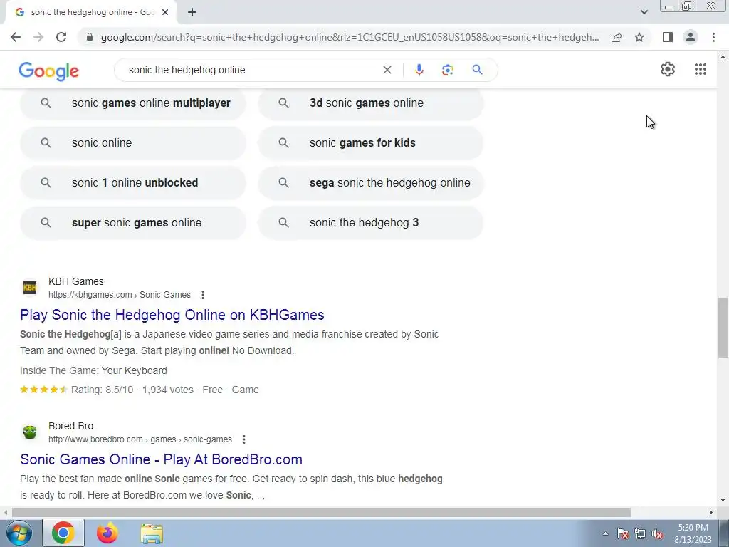Click the Rating: 8.5/10 text
729x547 pixels.
102,390
